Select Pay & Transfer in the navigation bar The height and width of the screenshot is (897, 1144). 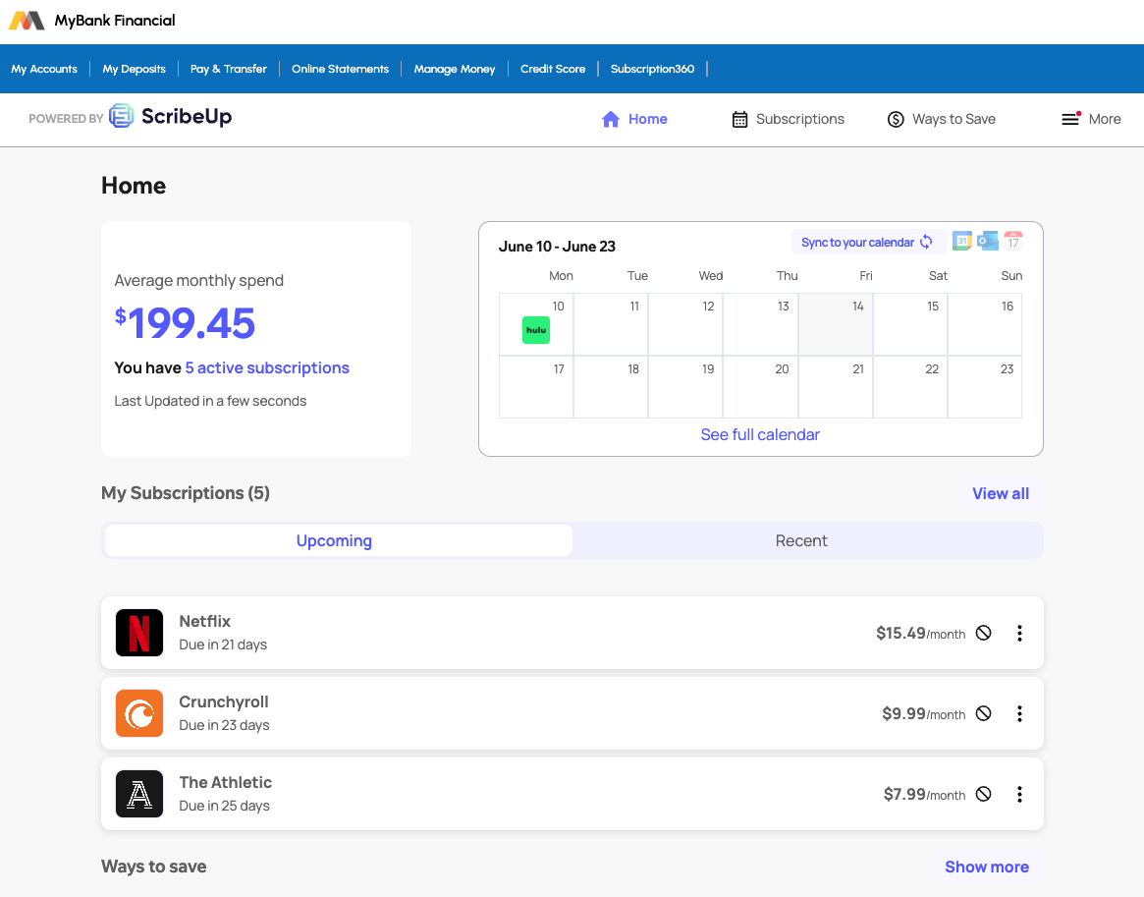(x=228, y=69)
